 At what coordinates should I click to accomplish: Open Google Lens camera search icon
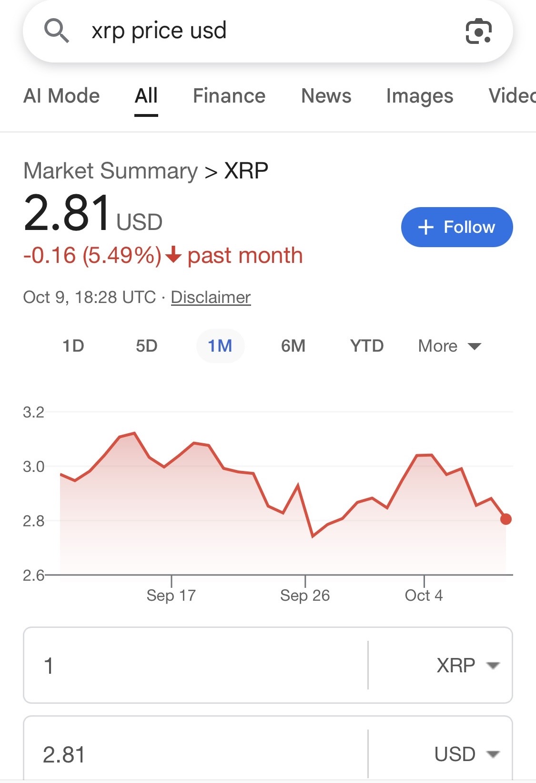[478, 31]
